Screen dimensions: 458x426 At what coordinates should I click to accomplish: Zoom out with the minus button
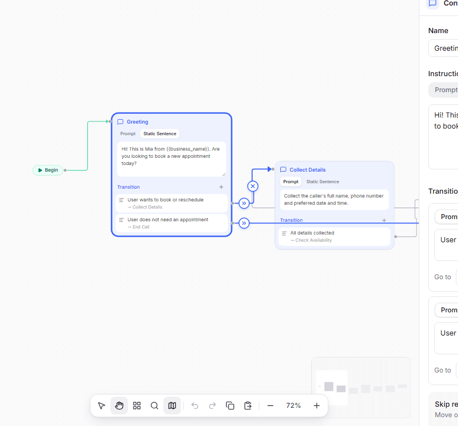coord(270,406)
